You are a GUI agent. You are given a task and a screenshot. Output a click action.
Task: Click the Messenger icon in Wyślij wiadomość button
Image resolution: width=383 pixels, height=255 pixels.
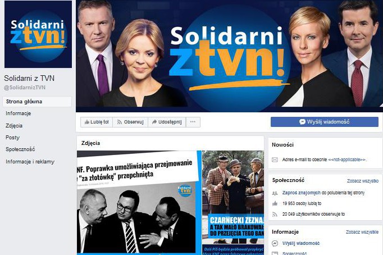302,122
